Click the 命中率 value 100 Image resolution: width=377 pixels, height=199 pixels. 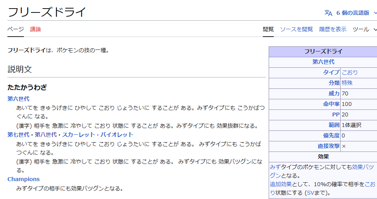tap(346, 104)
